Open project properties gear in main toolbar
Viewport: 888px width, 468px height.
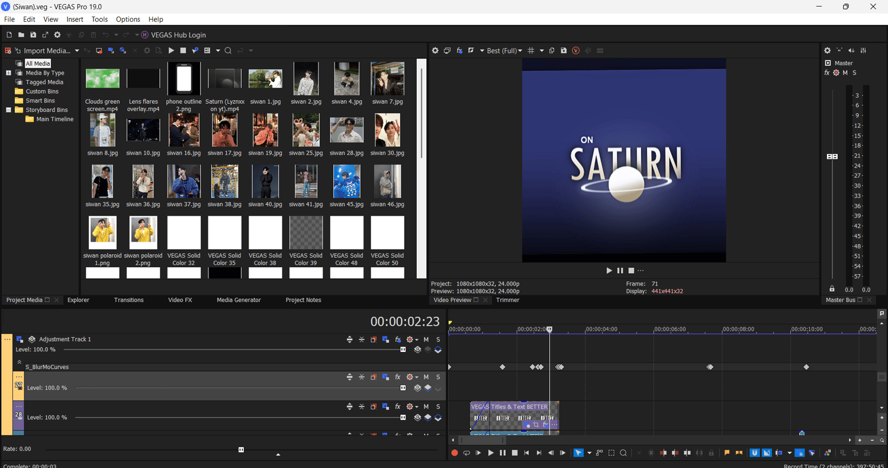(x=57, y=35)
